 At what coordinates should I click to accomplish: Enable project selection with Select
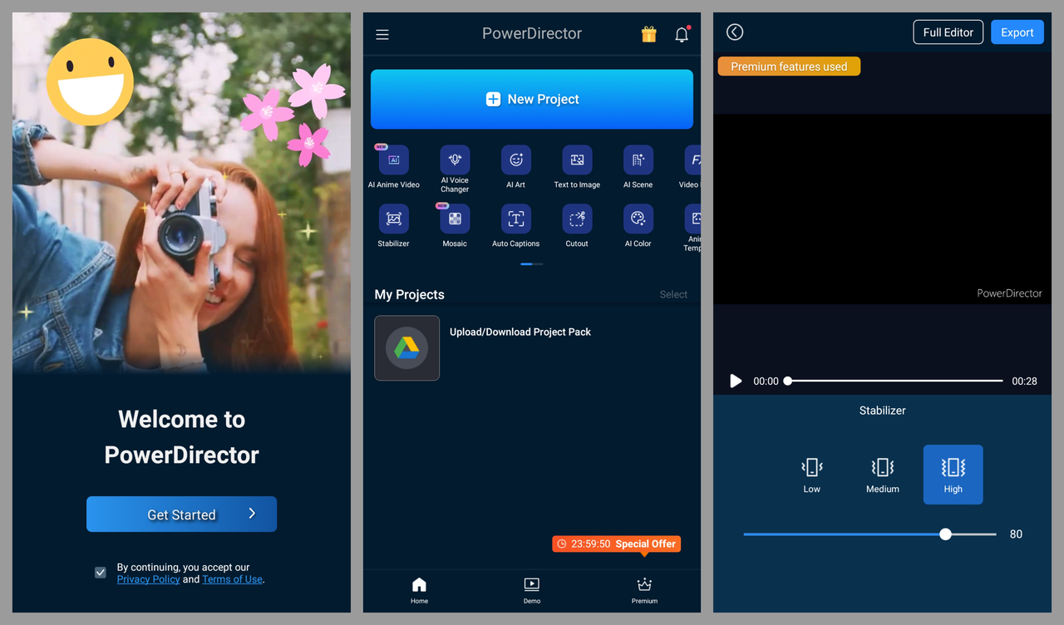click(x=673, y=294)
